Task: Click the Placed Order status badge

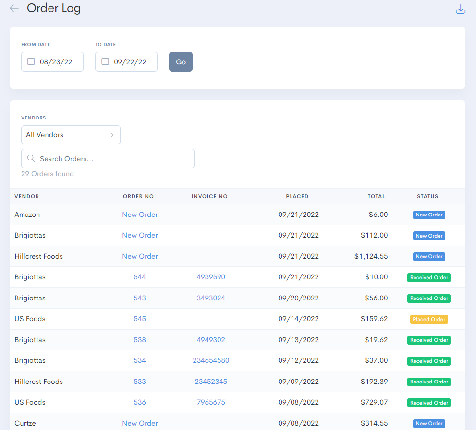Action: (429, 319)
